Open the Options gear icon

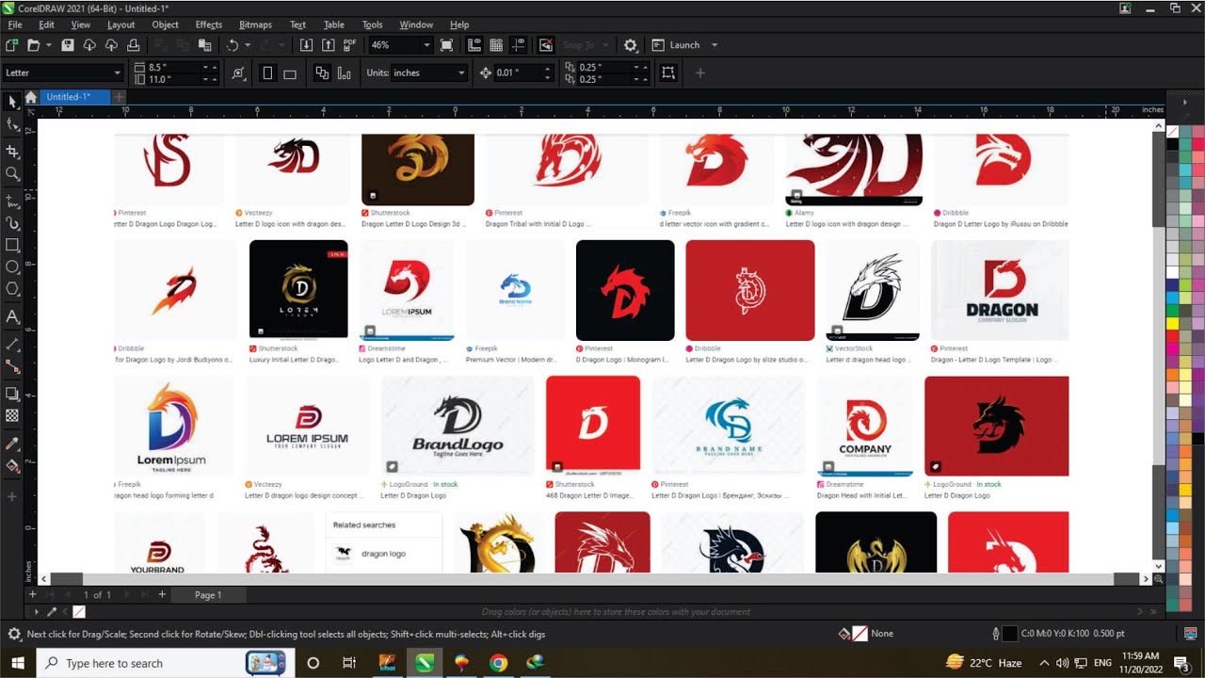click(631, 45)
